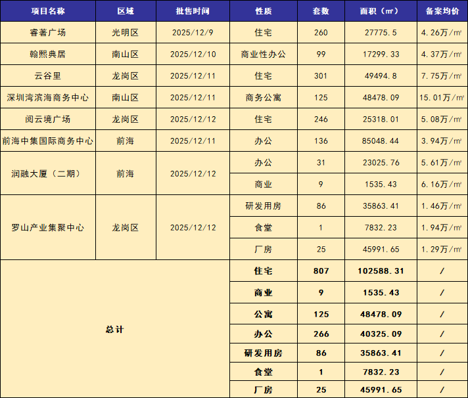Viewport: 468px width, 398px height.
Task: Select the 云谷里 project cell
Action: tap(48, 76)
